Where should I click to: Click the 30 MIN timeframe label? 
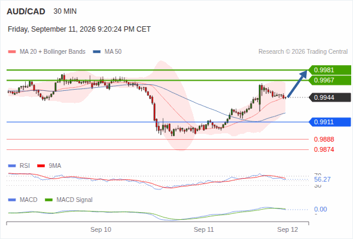pos(65,11)
